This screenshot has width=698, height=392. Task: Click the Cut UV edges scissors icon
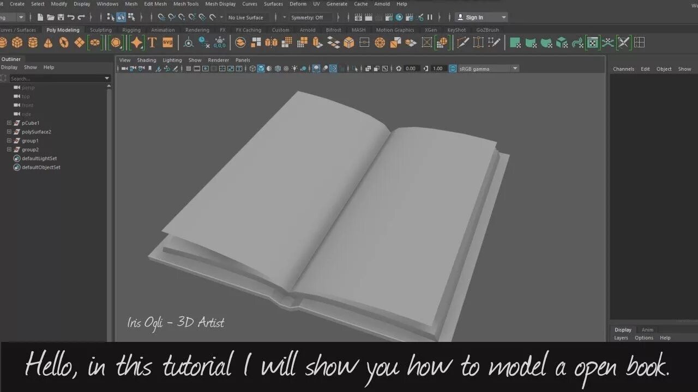point(624,42)
